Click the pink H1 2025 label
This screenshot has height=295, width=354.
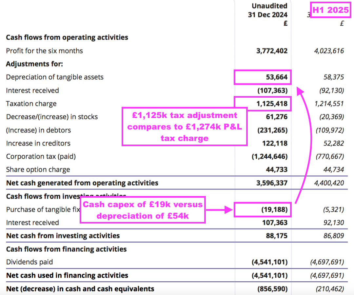click(x=330, y=10)
